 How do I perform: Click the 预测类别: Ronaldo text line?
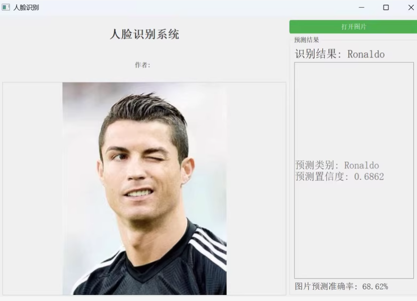(x=337, y=165)
